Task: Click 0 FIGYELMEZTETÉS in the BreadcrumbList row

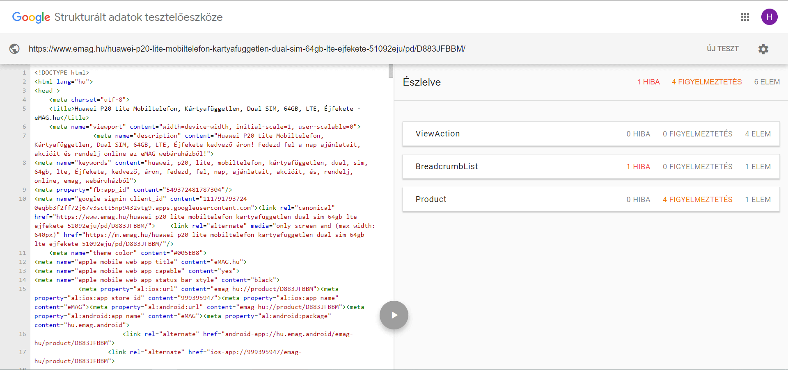Action: [x=697, y=167]
